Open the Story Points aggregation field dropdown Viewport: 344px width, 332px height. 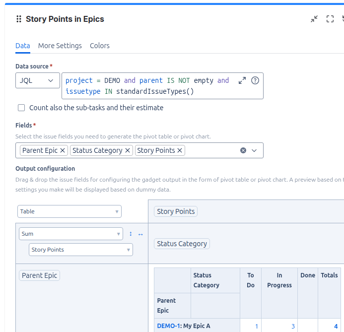(81, 250)
